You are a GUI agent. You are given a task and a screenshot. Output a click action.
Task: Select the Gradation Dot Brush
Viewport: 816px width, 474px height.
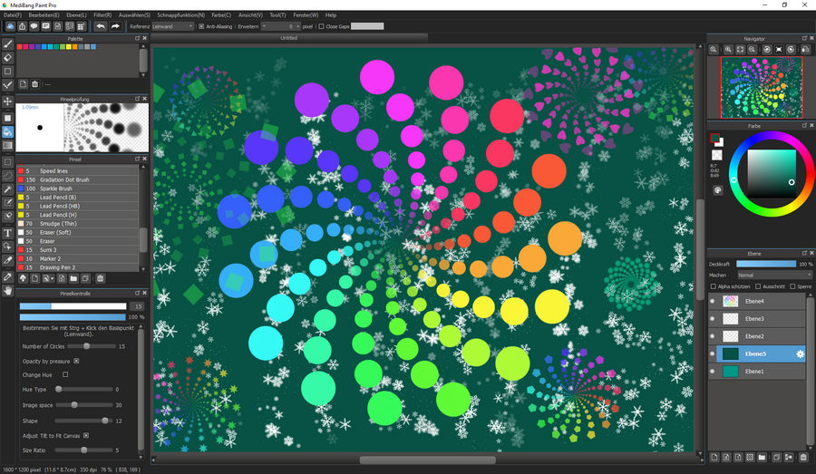click(x=78, y=179)
